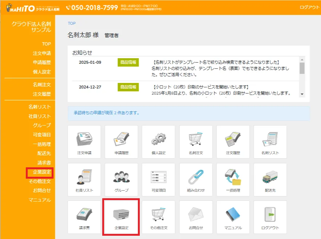Select the グループ group icon
This screenshot has width=321, height=239.
121,179
